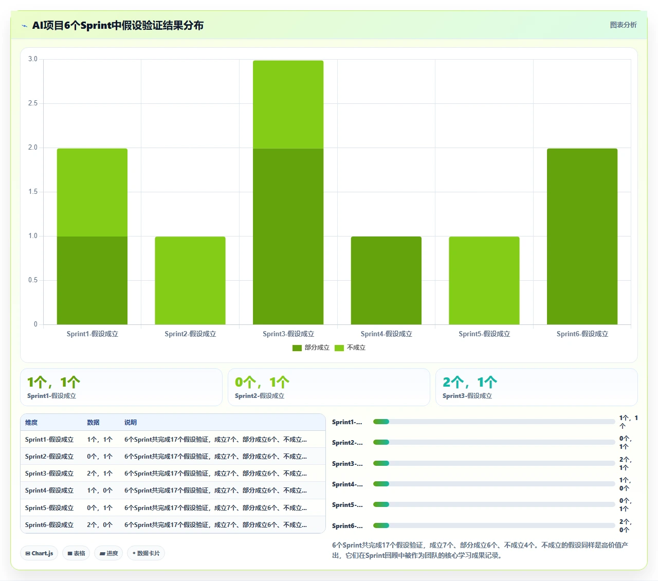
Task: Click the Sprint5 progress bar
Action: pyautogui.click(x=494, y=504)
